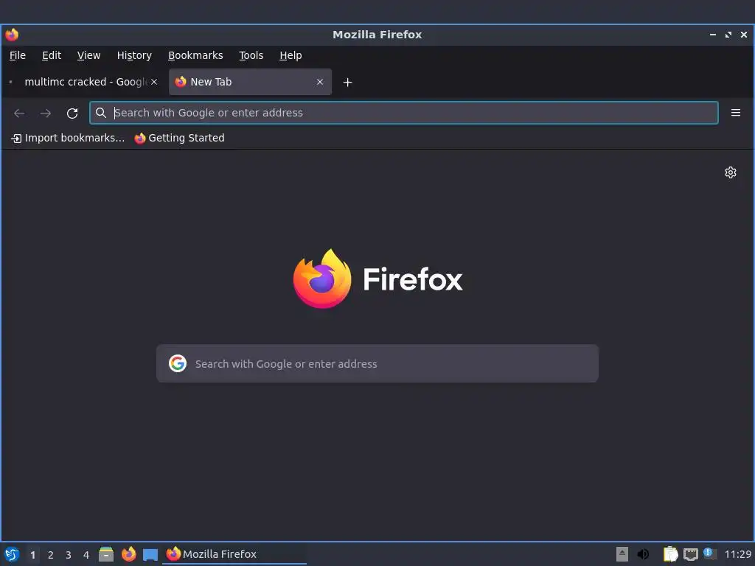
Task: Open the View menu
Action: [88, 55]
